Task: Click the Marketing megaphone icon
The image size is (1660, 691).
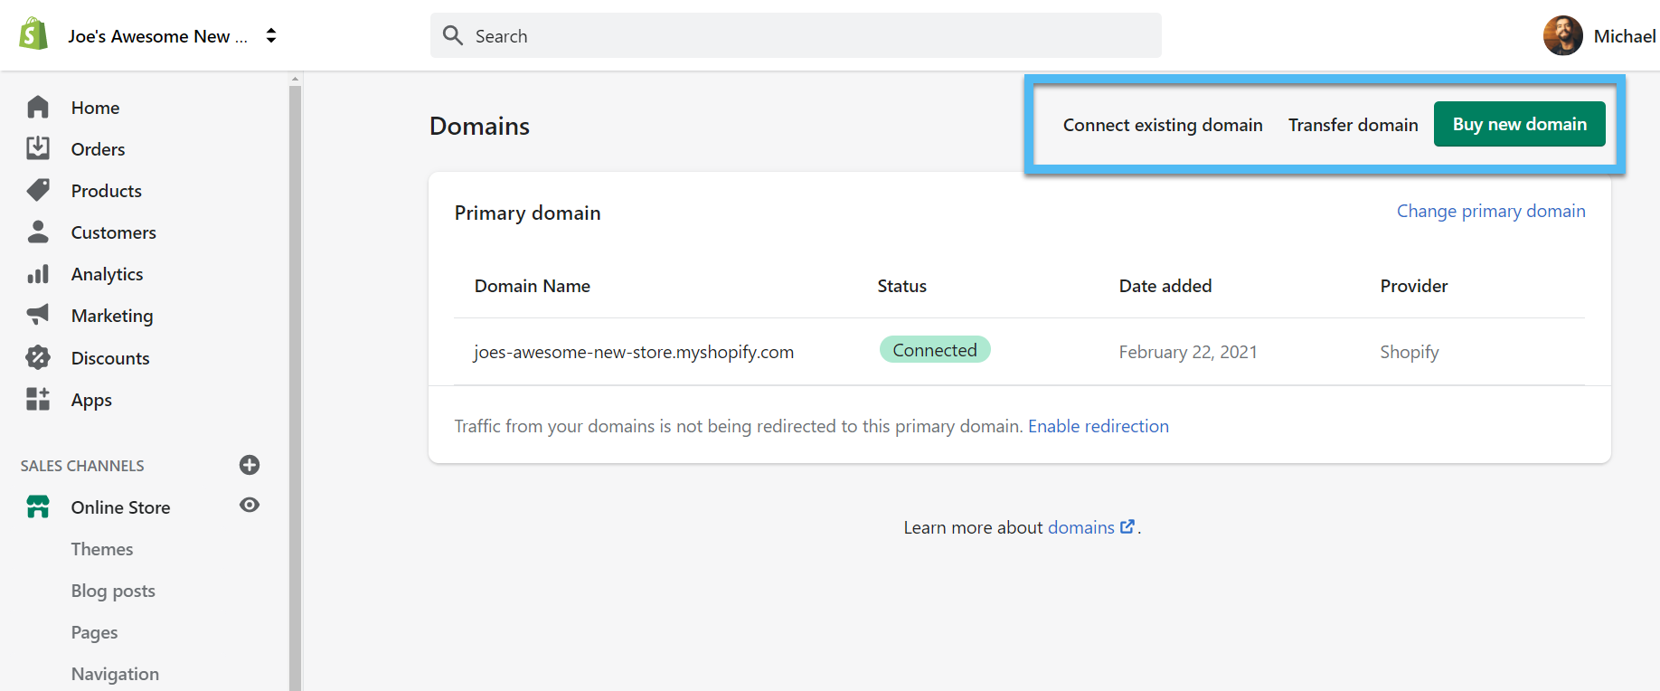Action: click(38, 315)
